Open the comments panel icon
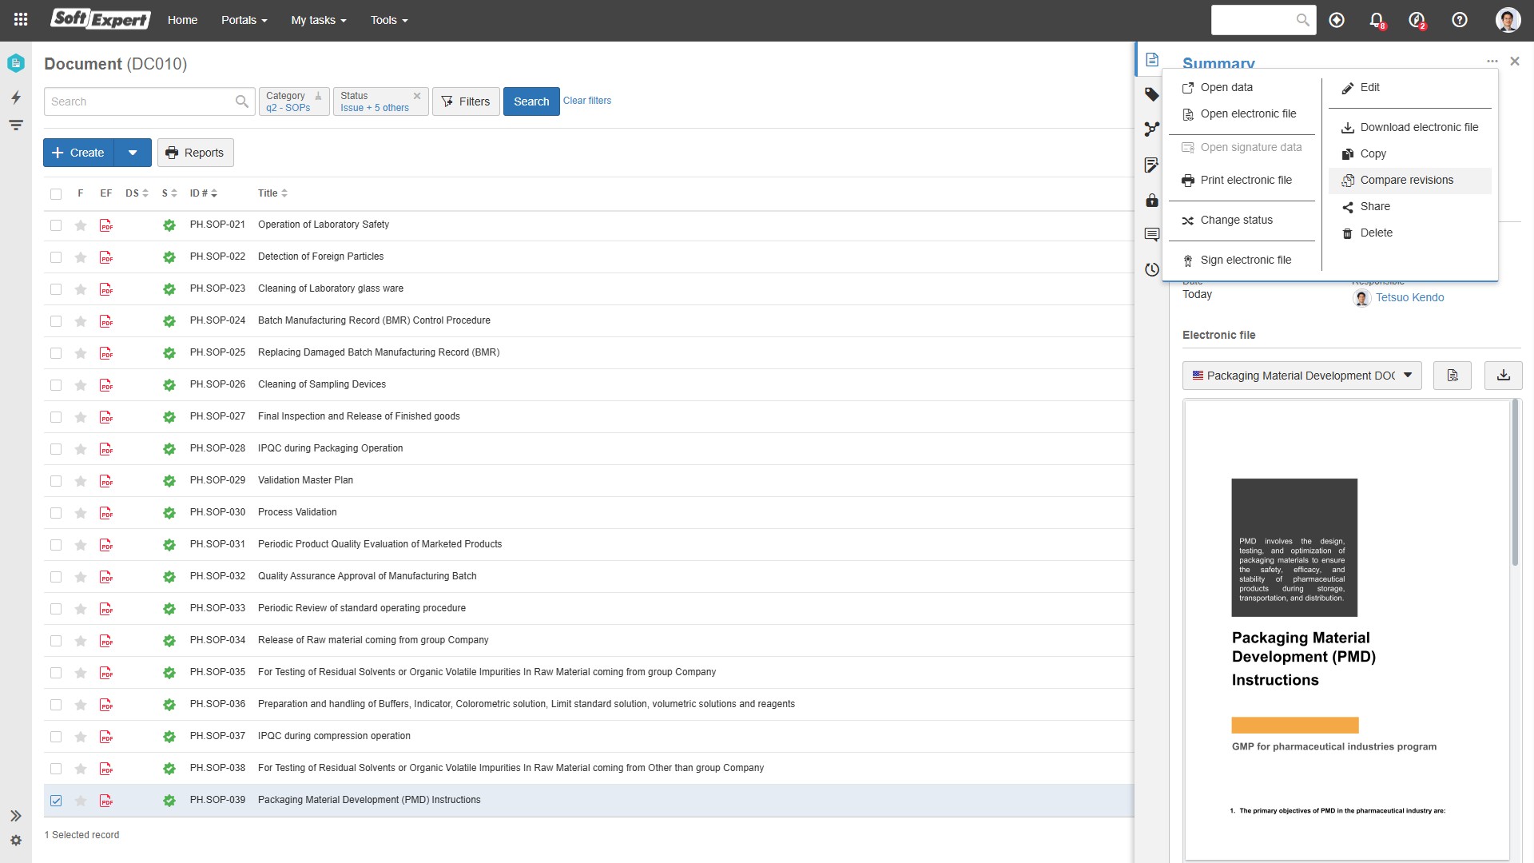 [x=1152, y=234]
